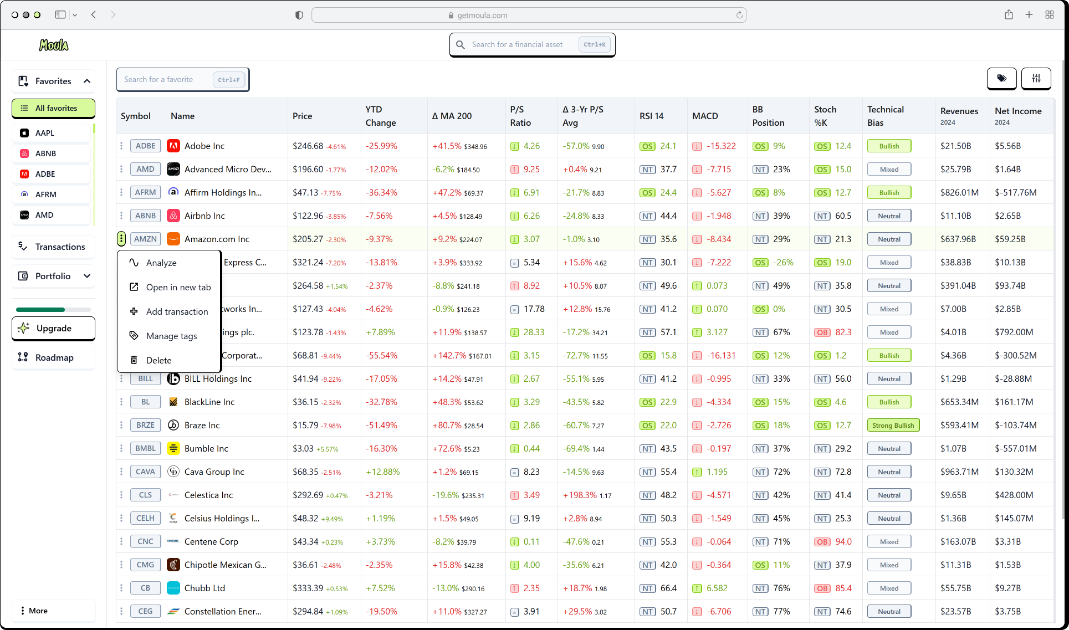Screen dimensions: 1069x630
Task: Open ABNB favorite in sidebar
Action: [52, 153]
